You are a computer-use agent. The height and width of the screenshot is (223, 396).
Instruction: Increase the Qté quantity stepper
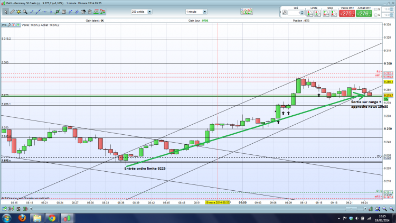click(x=303, y=12)
